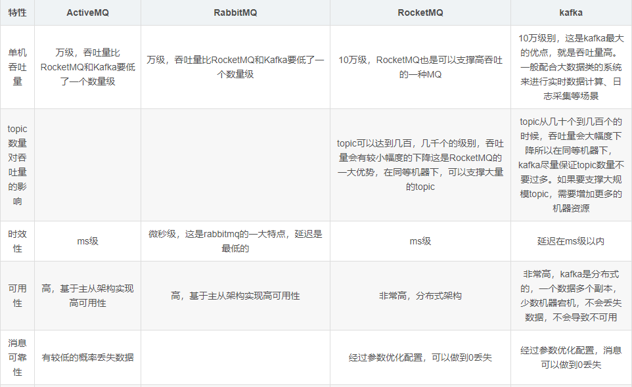Select the 时效性 row label
The width and height of the screenshot is (632, 387).
click(x=17, y=241)
